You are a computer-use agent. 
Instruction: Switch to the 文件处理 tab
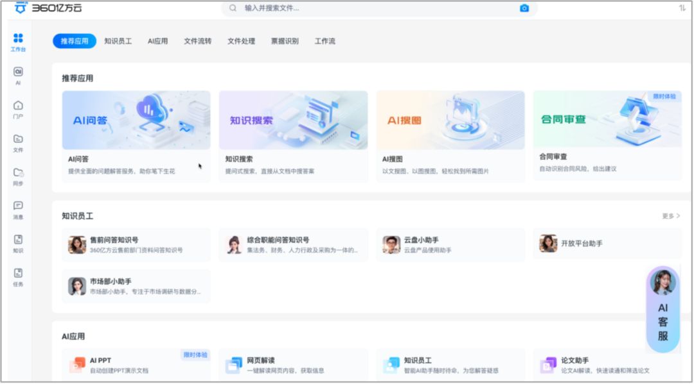point(241,41)
